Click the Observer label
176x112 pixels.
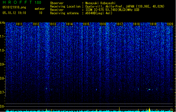(57, 3)
